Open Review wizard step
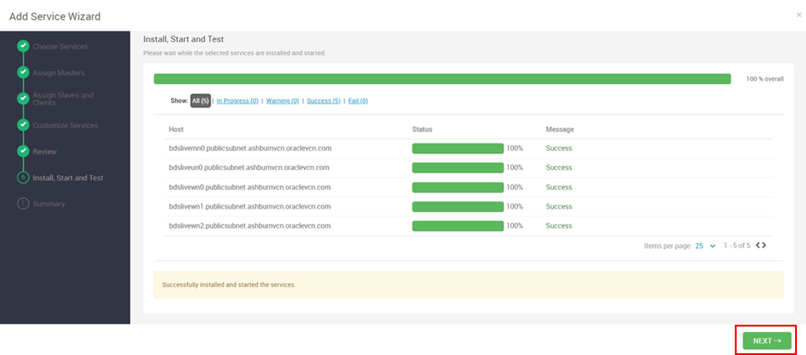This screenshot has width=806, height=355. [x=45, y=151]
